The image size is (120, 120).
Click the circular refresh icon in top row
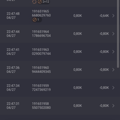coord(34,2)
